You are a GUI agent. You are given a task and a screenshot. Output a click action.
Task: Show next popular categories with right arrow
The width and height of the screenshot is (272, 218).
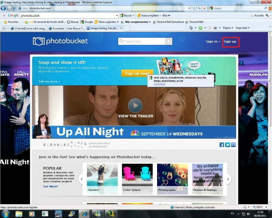click(229, 179)
